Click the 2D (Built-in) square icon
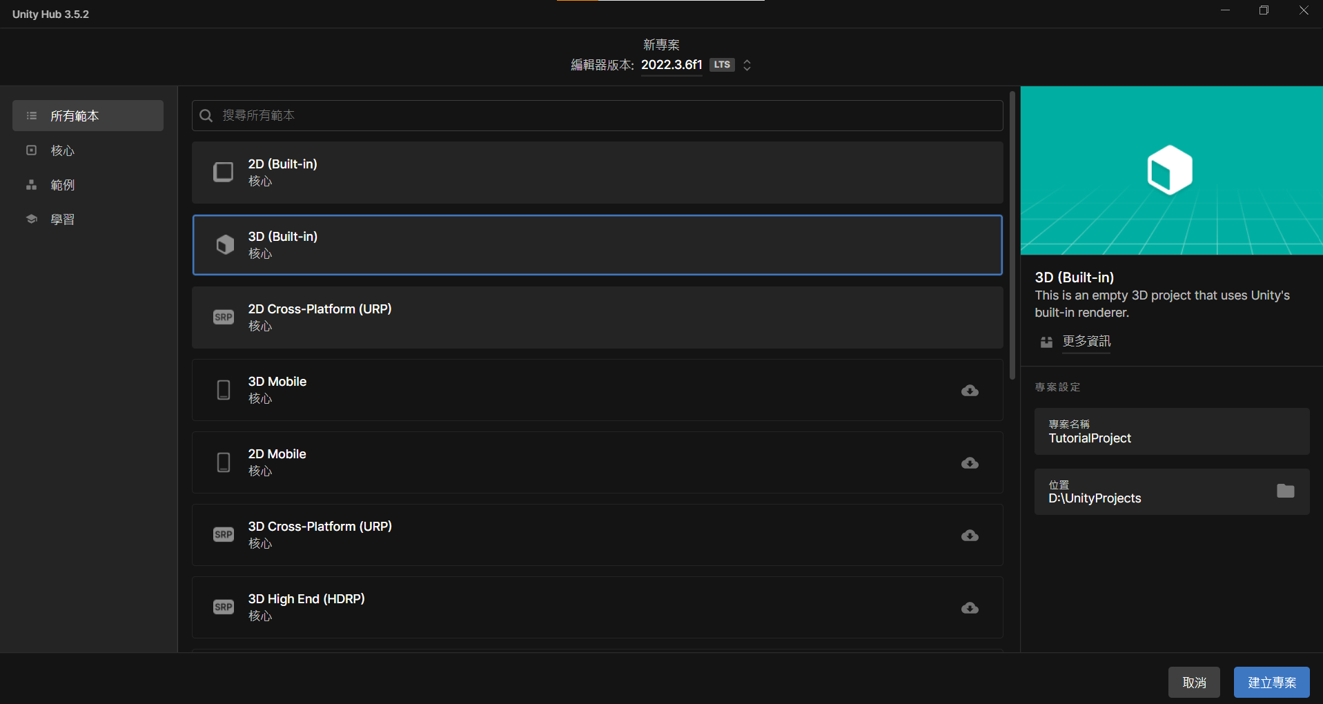 (x=223, y=172)
